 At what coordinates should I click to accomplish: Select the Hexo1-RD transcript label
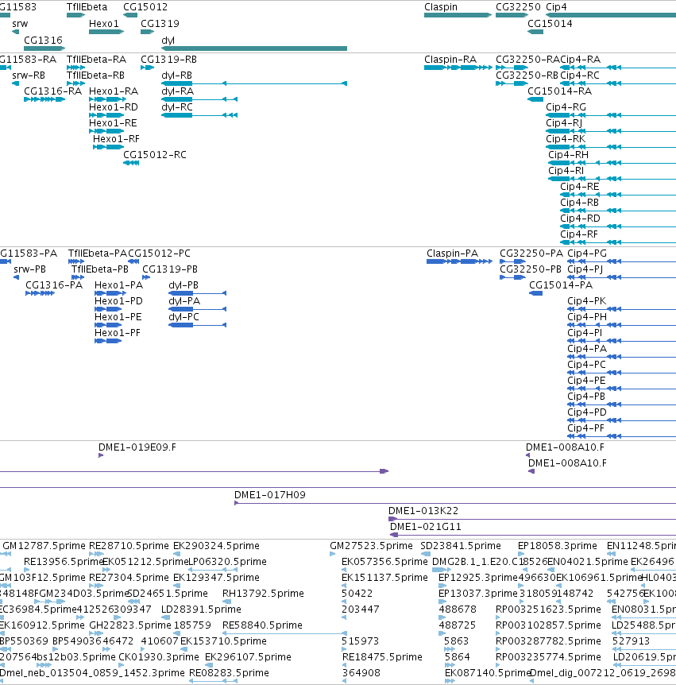tap(114, 107)
